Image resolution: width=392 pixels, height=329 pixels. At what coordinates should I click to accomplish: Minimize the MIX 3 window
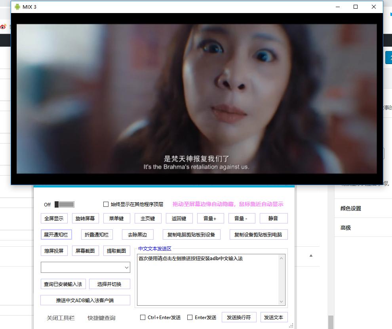point(338,7)
